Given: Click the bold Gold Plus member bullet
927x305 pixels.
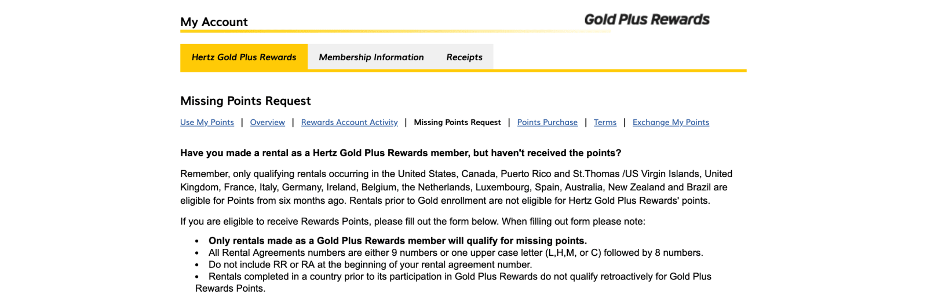Looking at the screenshot, I should [397, 241].
